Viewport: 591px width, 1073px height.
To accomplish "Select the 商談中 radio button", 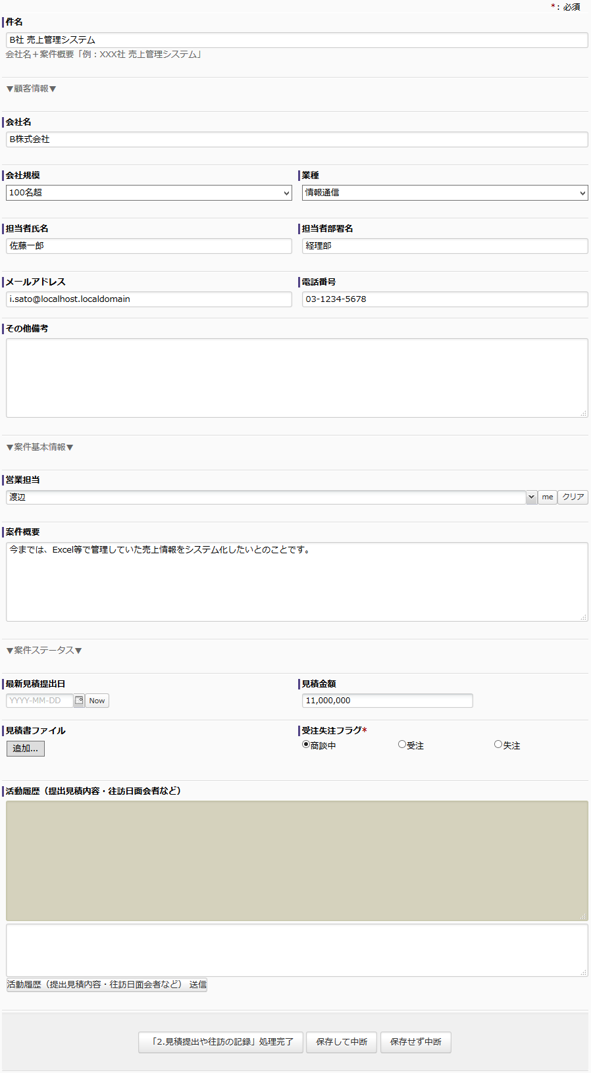I will (306, 745).
